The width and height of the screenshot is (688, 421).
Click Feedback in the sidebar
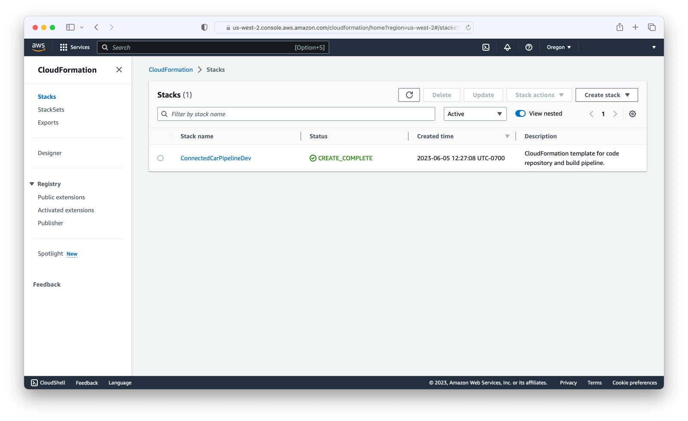pos(47,284)
